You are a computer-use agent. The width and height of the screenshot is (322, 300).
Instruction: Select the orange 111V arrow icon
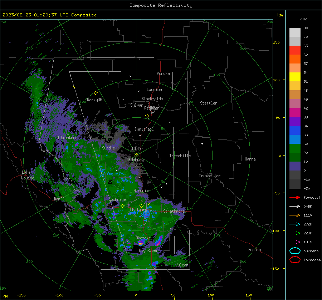(295, 215)
